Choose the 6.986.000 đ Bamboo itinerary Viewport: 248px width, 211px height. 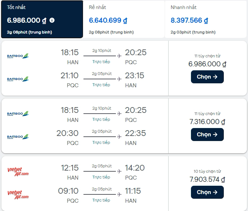coord(207,77)
